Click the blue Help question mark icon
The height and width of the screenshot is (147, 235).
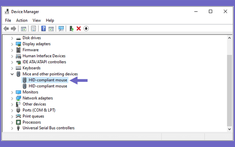tap(43, 29)
